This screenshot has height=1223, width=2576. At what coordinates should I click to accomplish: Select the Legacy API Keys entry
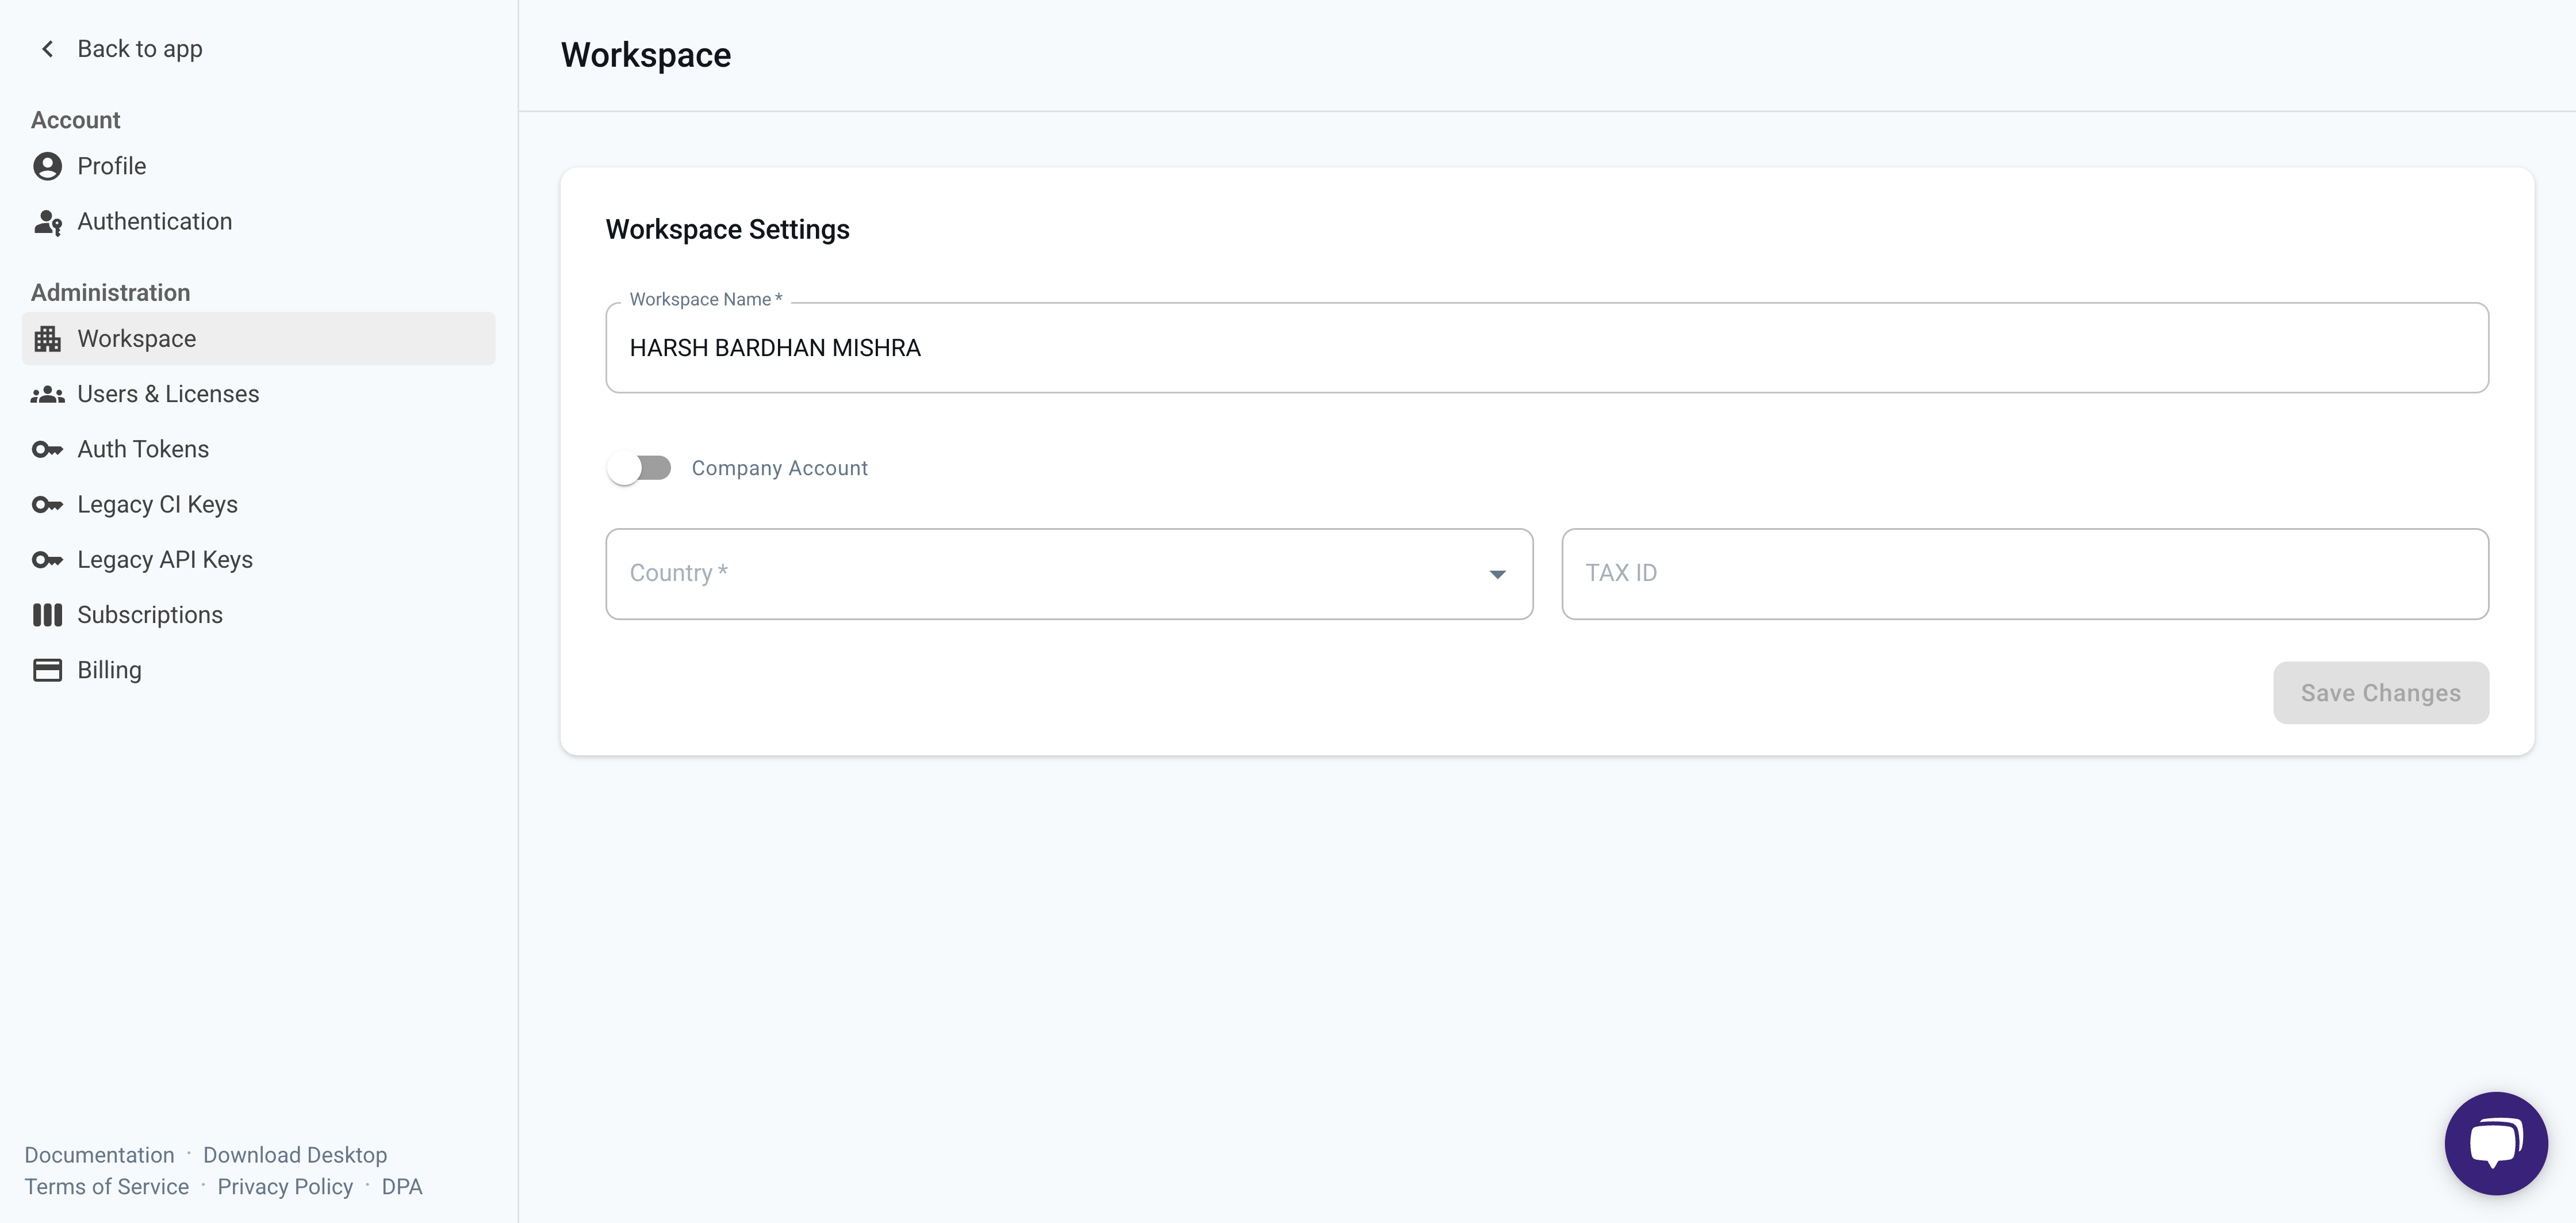click(x=165, y=560)
